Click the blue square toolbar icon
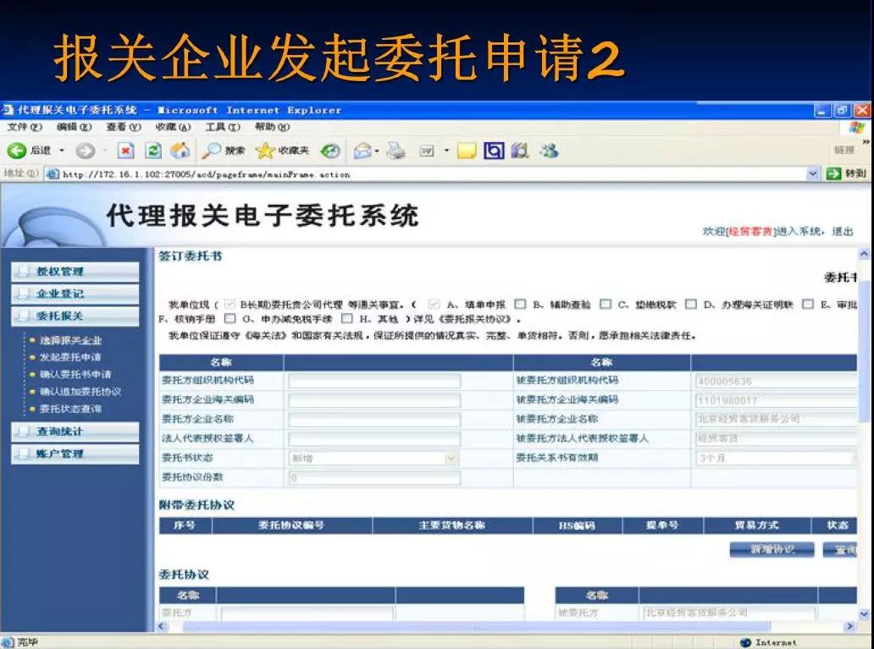 click(494, 151)
